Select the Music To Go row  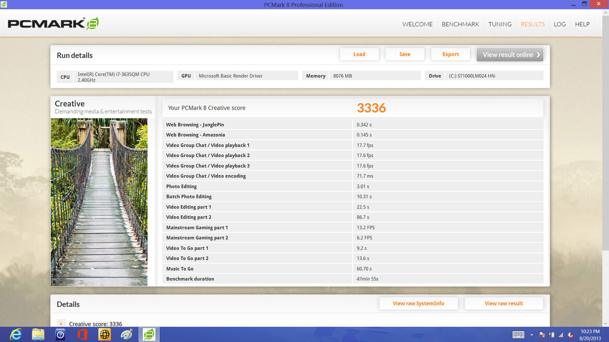coord(353,269)
